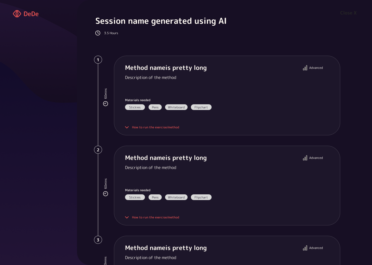Toggle the Pens material chip in step 2
The image size is (372, 265).
click(x=155, y=197)
